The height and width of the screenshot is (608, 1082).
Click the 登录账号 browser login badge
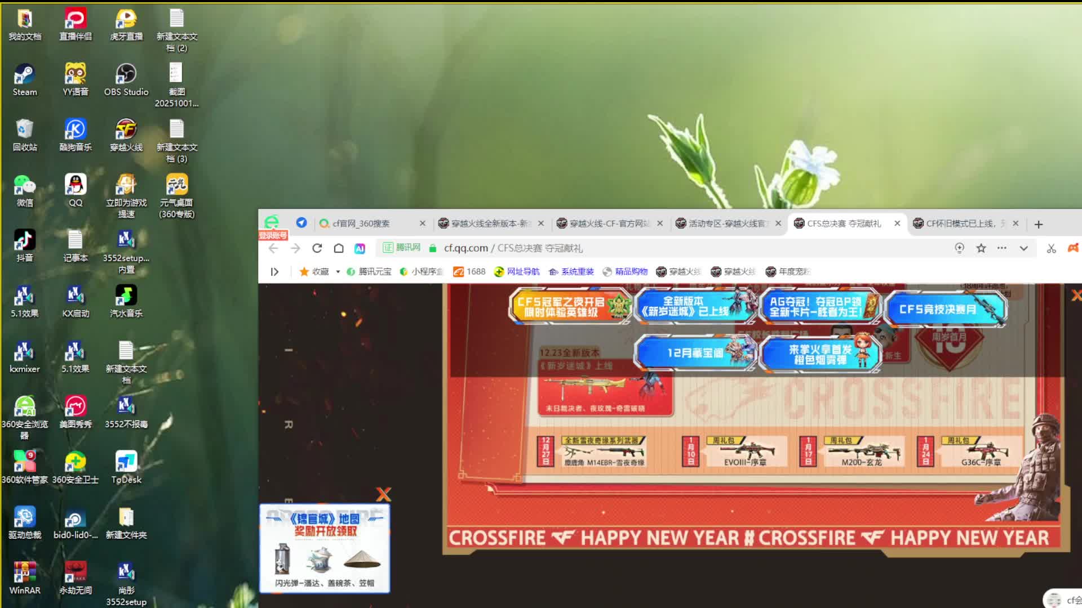273,235
